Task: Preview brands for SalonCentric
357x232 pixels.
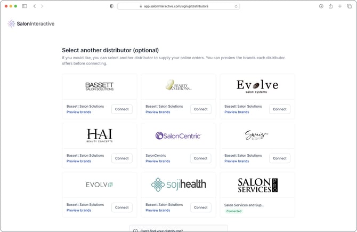Action: (x=158, y=161)
